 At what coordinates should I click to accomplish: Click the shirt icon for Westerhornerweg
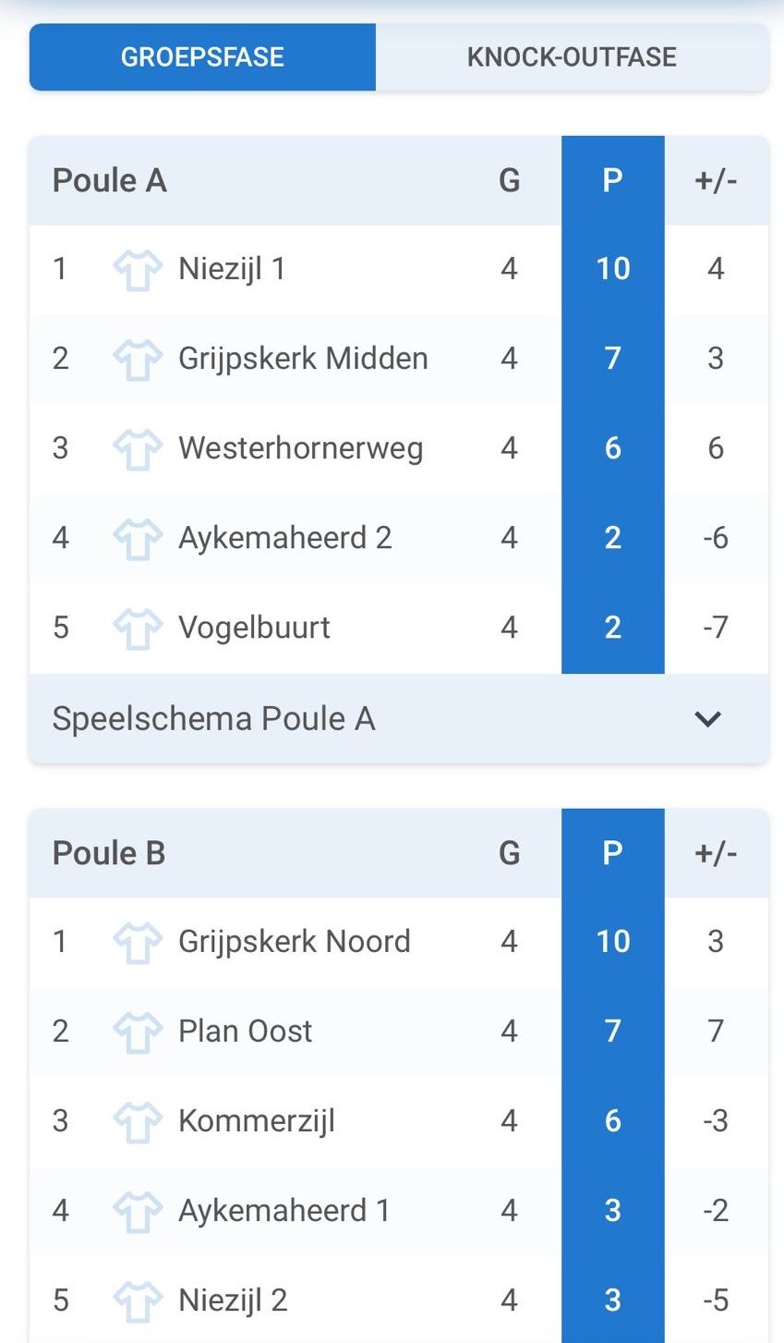click(137, 449)
